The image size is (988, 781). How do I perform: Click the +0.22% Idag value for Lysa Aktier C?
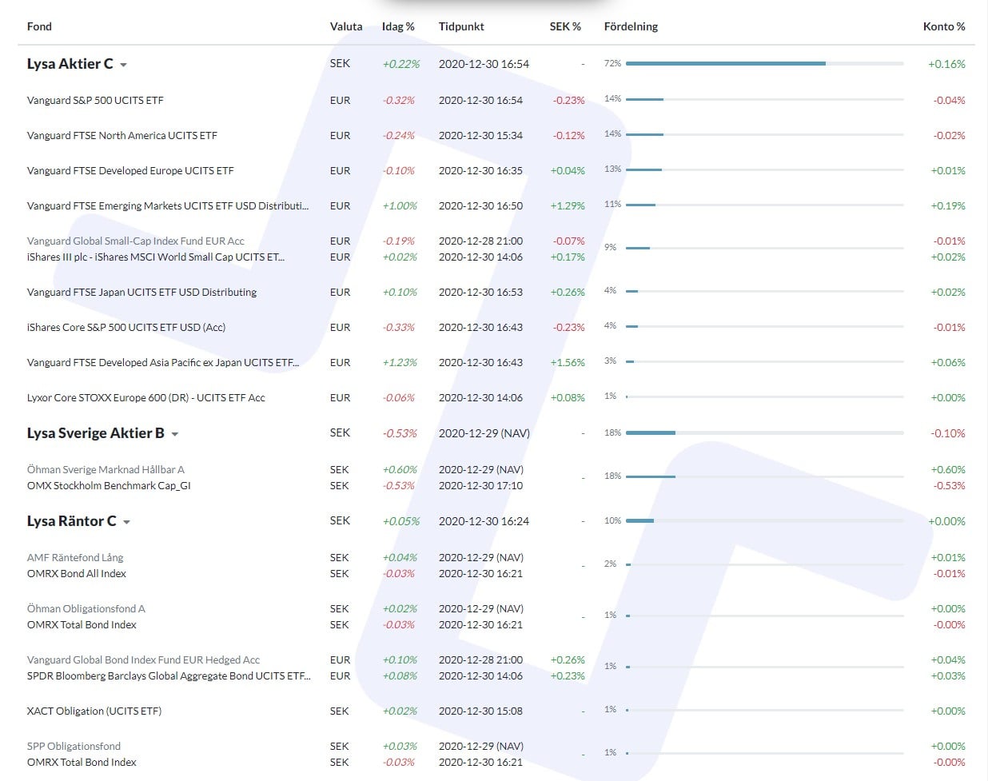(x=401, y=64)
